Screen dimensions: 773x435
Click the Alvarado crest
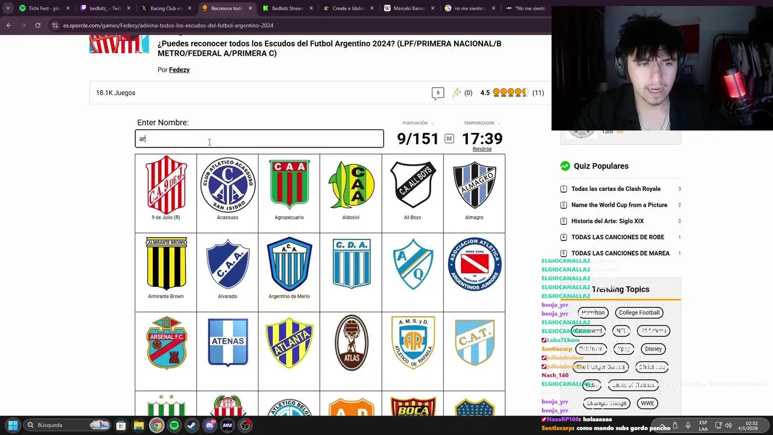(x=228, y=264)
